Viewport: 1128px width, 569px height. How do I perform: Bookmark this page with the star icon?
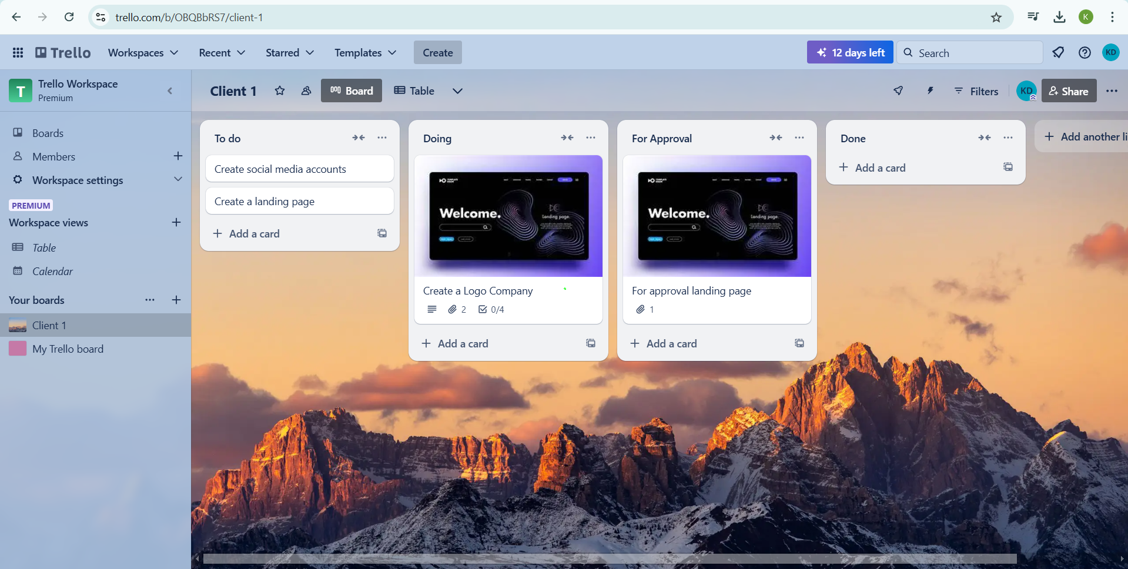click(x=996, y=17)
